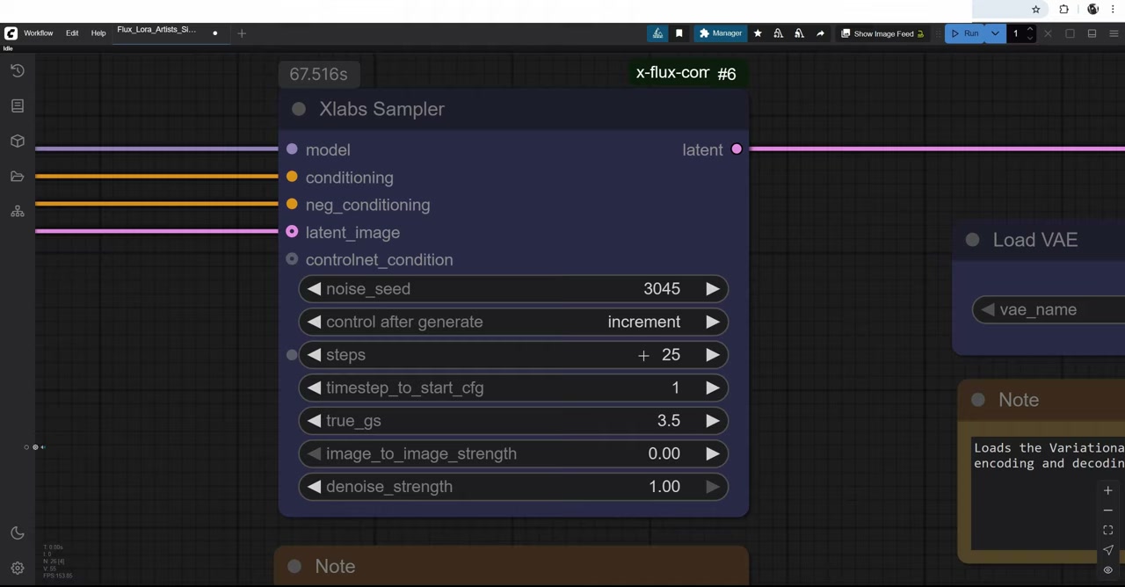Click the canvas select-mode arrow icon
Screen dimensions: 1125x587
1107,550
